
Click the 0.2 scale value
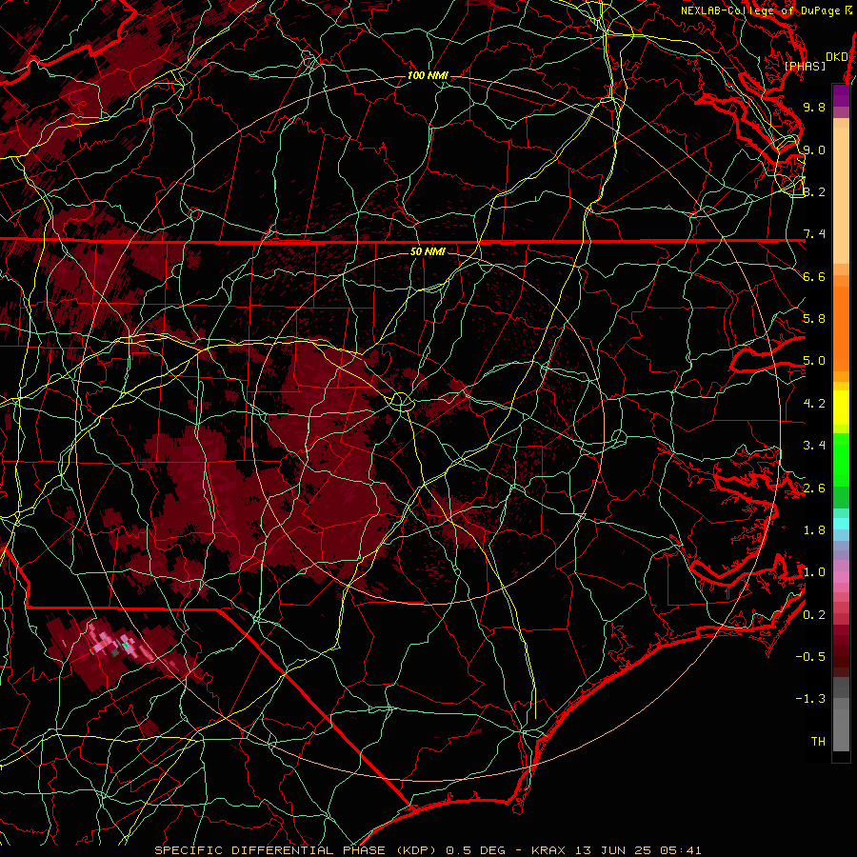814,615
